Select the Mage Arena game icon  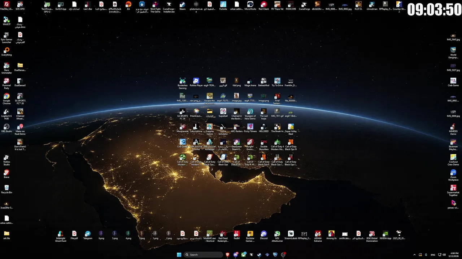(x=250, y=82)
